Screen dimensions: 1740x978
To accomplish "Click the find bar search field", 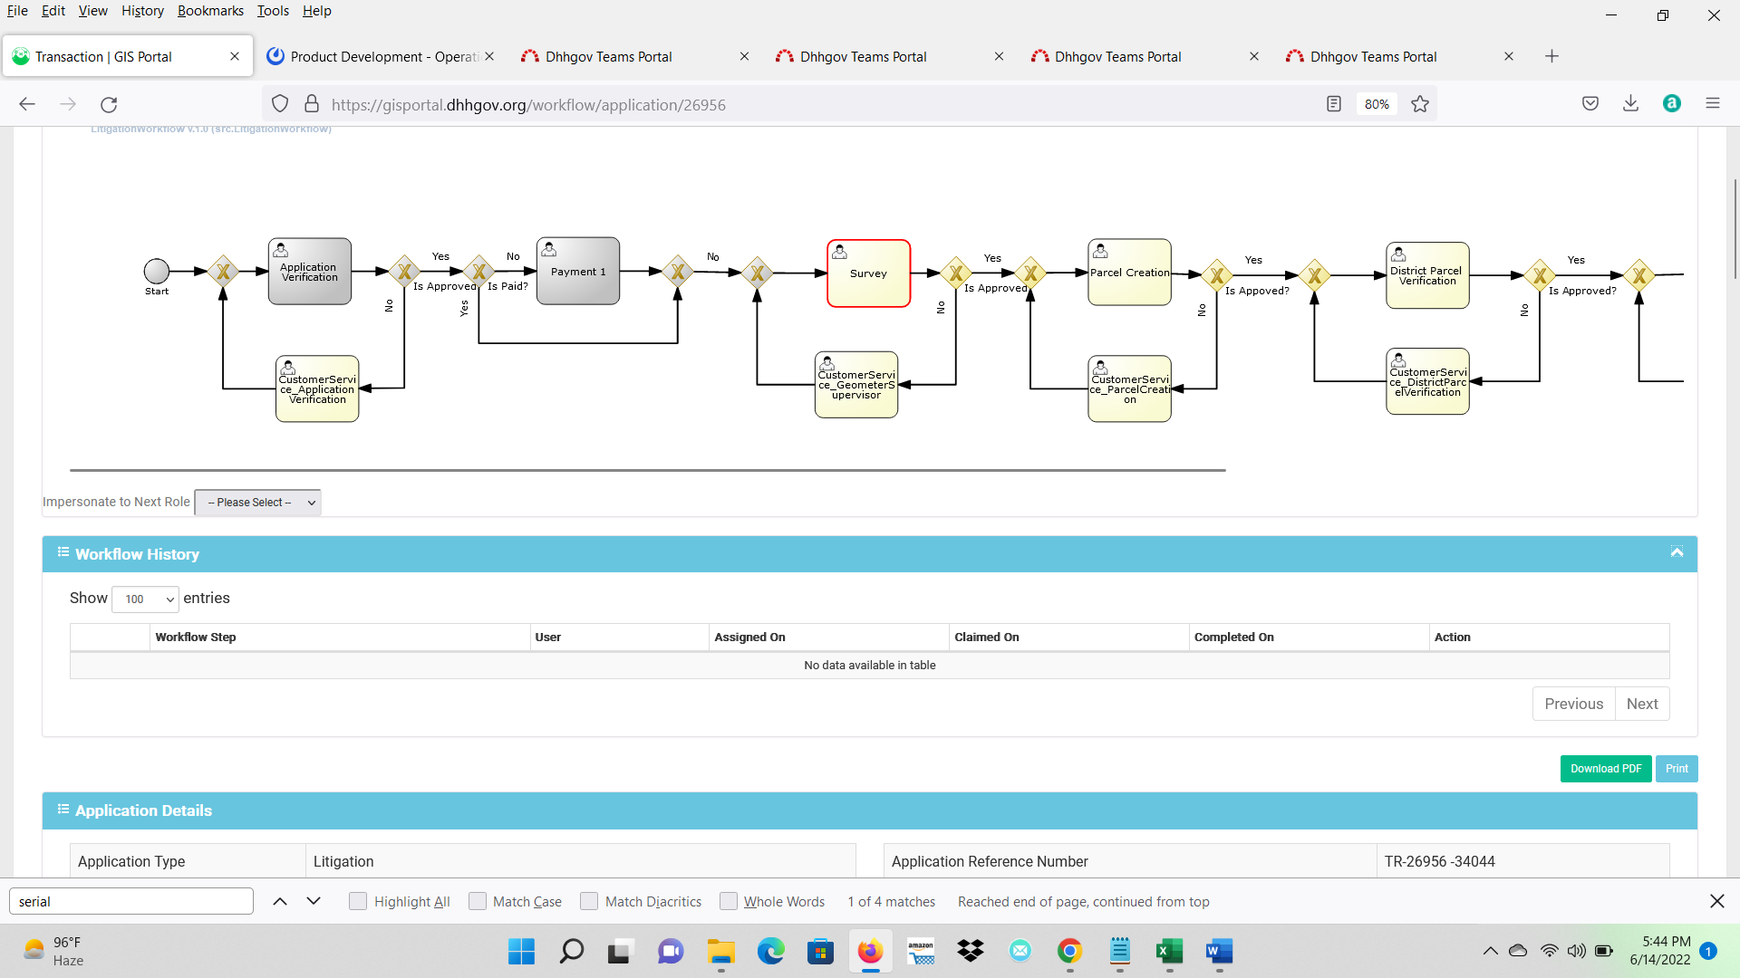I will pyautogui.click(x=131, y=901).
